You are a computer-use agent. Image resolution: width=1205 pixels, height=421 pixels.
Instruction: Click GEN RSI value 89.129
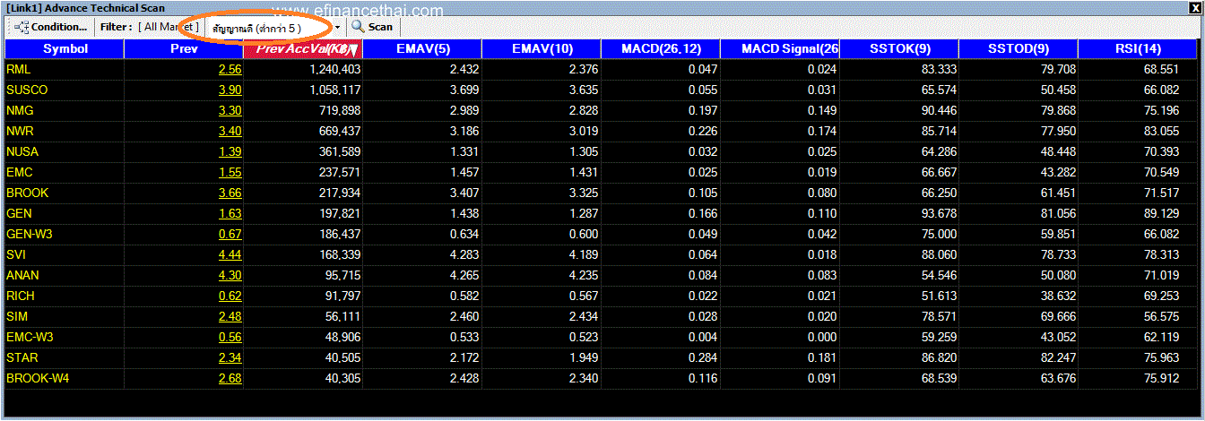1161,213
